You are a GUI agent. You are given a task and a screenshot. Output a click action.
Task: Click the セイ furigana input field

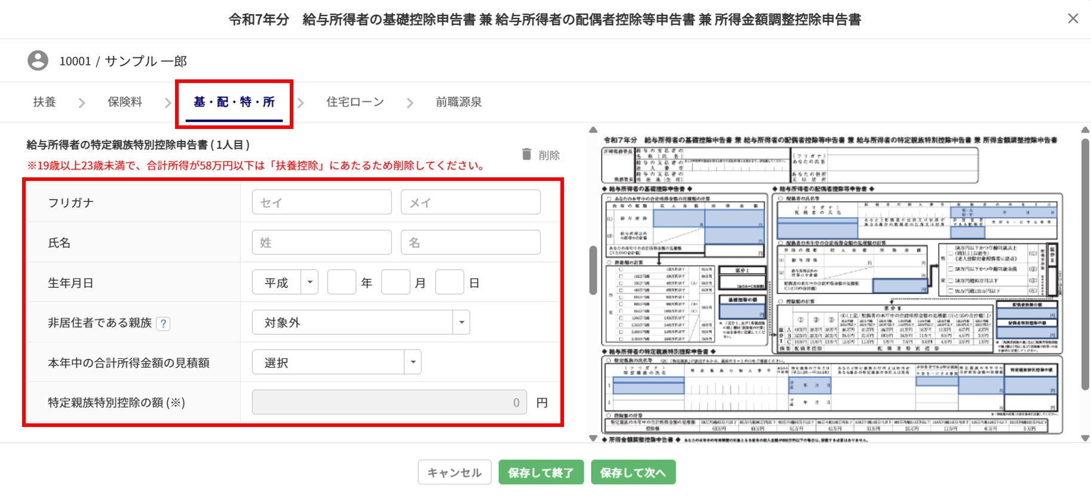point(321,202)
